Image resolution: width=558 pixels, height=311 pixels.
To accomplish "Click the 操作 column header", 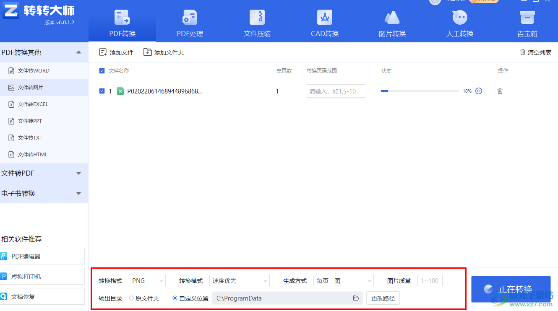I will (x=503, y=71).
